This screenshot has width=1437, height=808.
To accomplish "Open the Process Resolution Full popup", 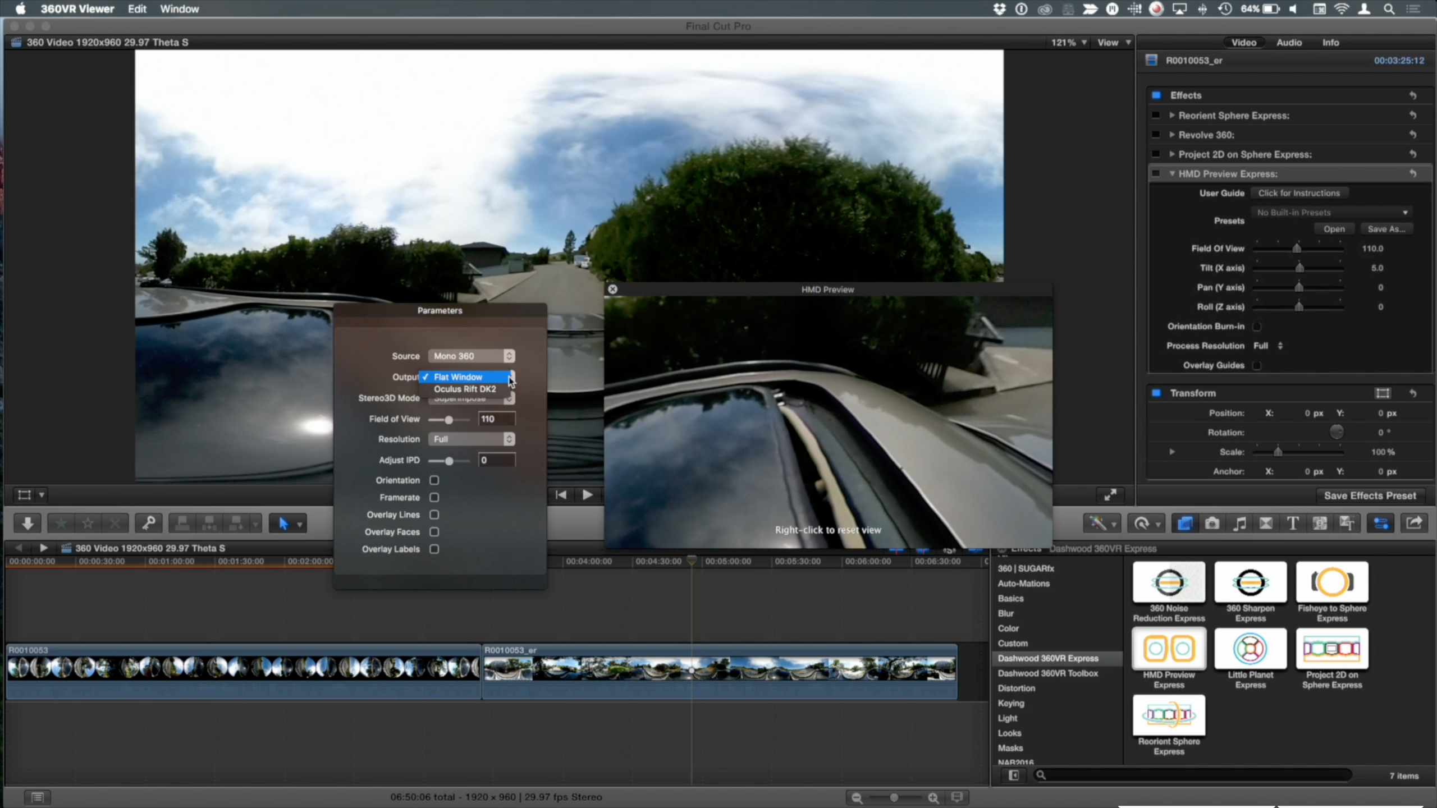I will 1268,346.
